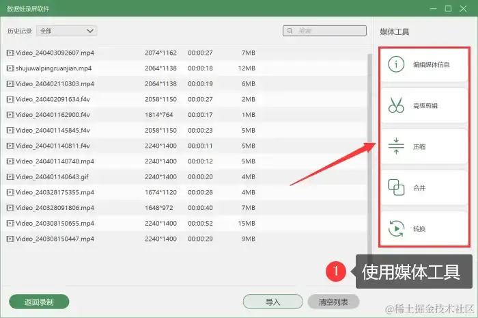Image resolution: width=478 pixels, height=318 pixels.
Task: Select file name Video_240403092607.mp4
Action: [x=55, y=53]
